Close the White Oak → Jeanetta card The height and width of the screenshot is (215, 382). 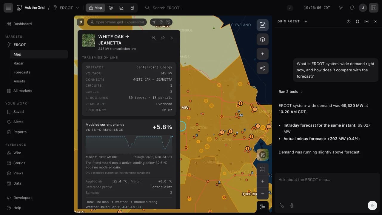tap(172, 38)
